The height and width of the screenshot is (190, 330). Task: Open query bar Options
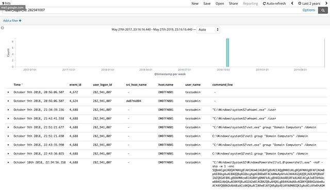tap(308, 10)
